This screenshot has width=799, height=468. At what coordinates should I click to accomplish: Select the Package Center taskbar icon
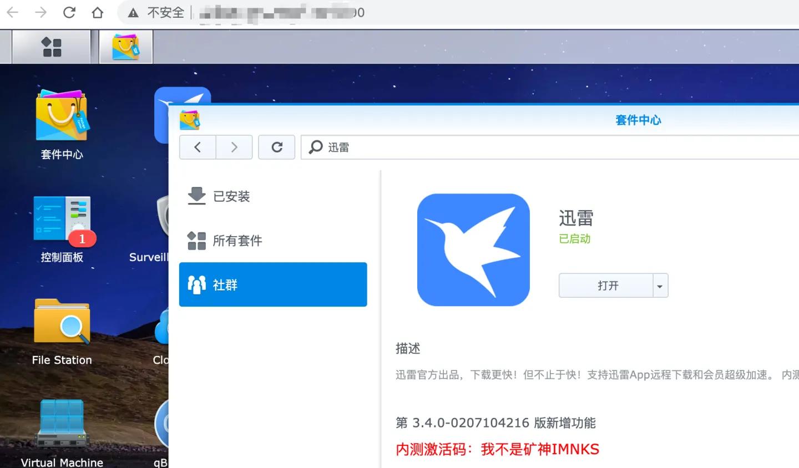pyautogui.click(x=125, y=47)
